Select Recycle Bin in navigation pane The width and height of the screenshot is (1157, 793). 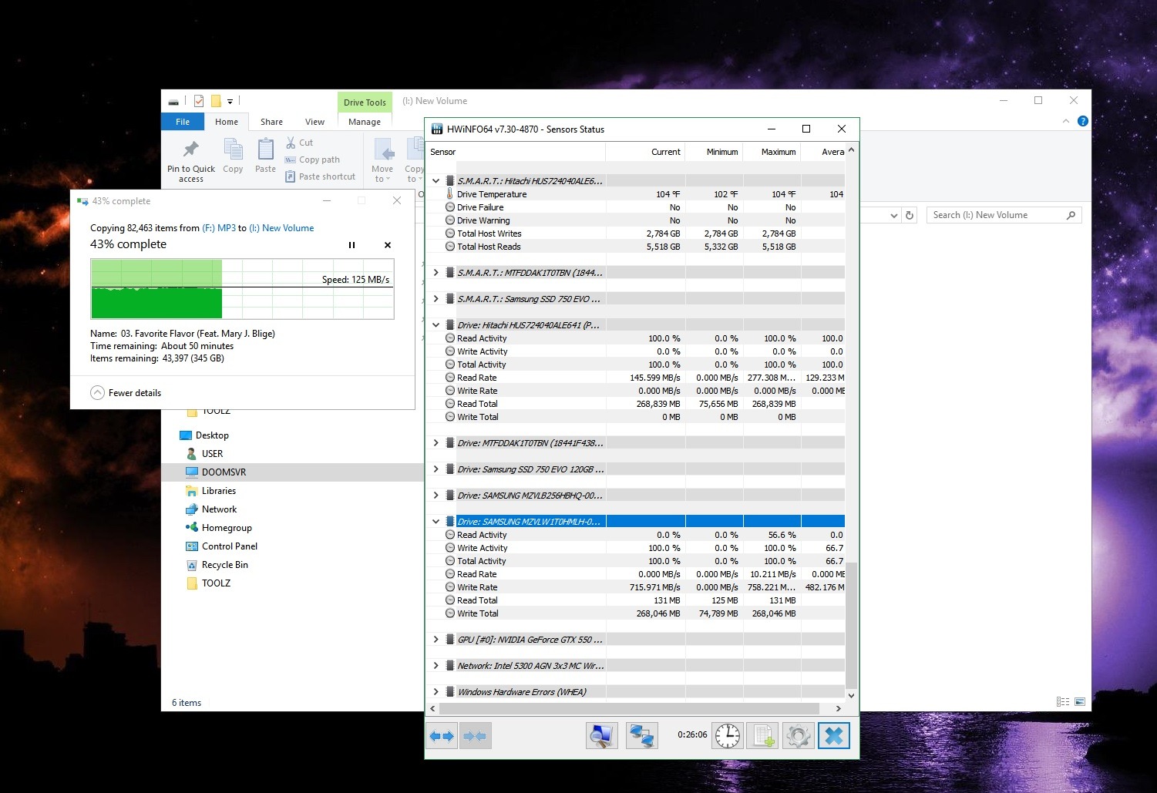(x=224, y=565)
